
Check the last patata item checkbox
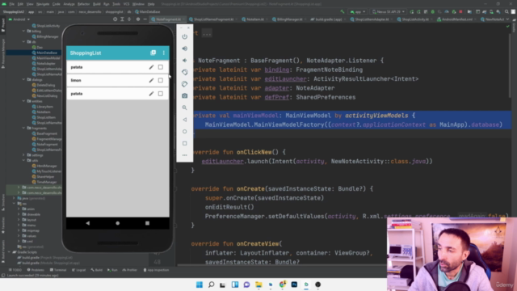[x=161, y=94]
